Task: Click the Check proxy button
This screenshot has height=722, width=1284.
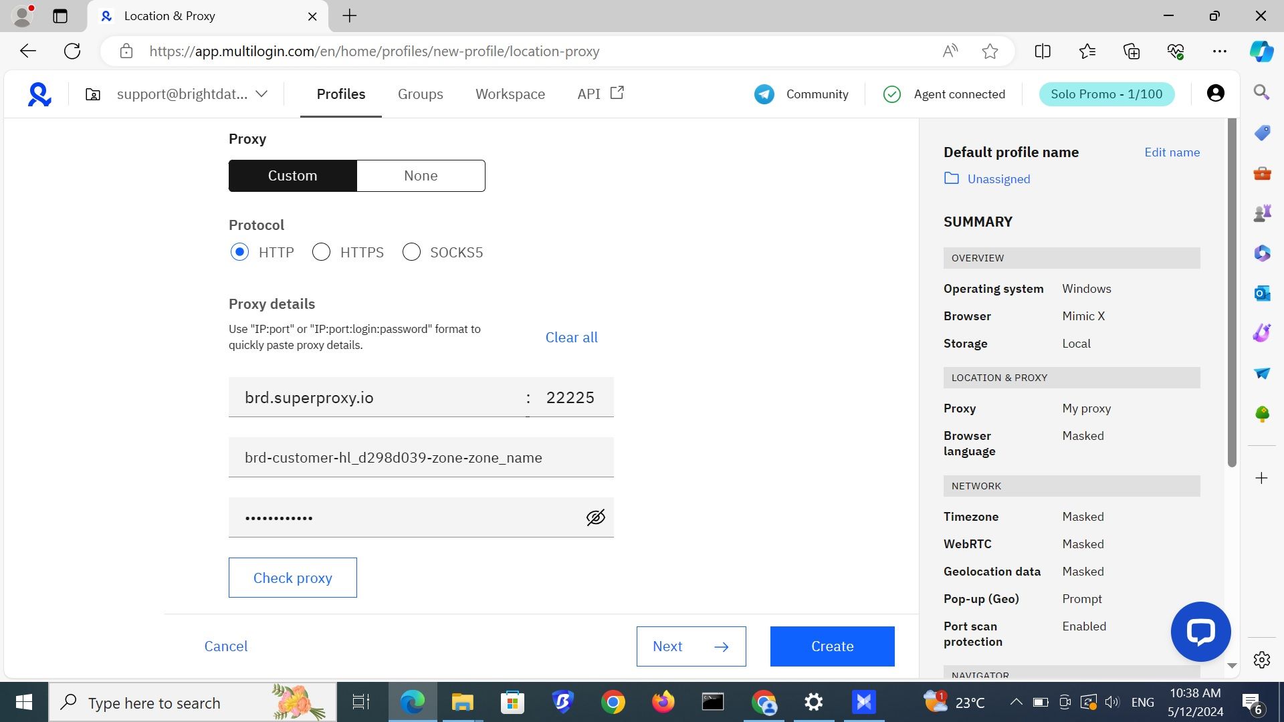Action: pos(292,578)
